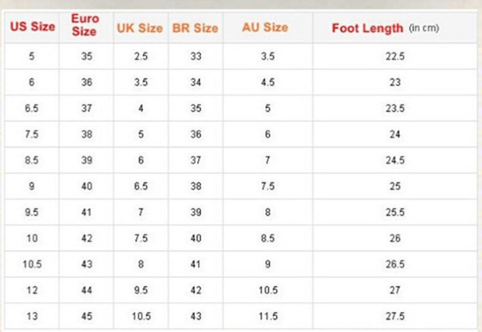
Task: Select BR size 33 cell
Action: pyautogui.click(x=195, y=57)
